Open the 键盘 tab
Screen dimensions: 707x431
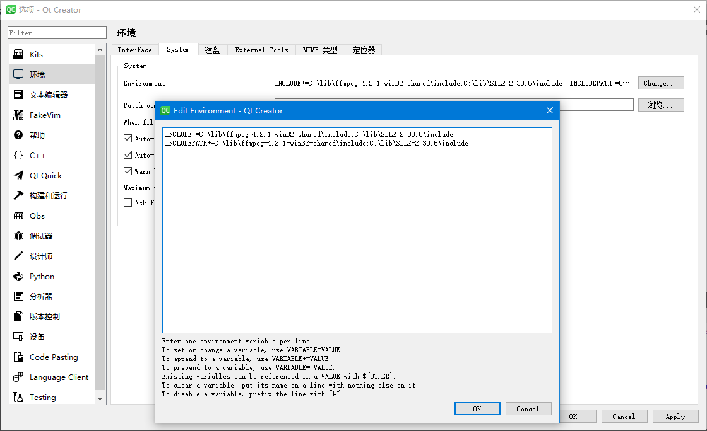click(212, 50)
